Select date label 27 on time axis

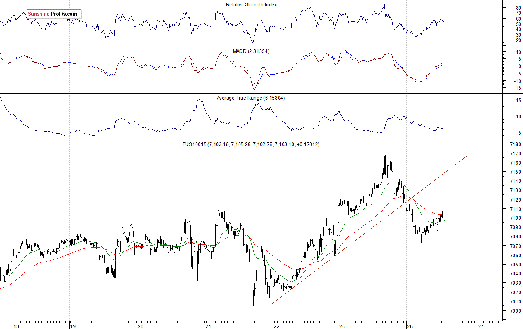click(481, 326)
